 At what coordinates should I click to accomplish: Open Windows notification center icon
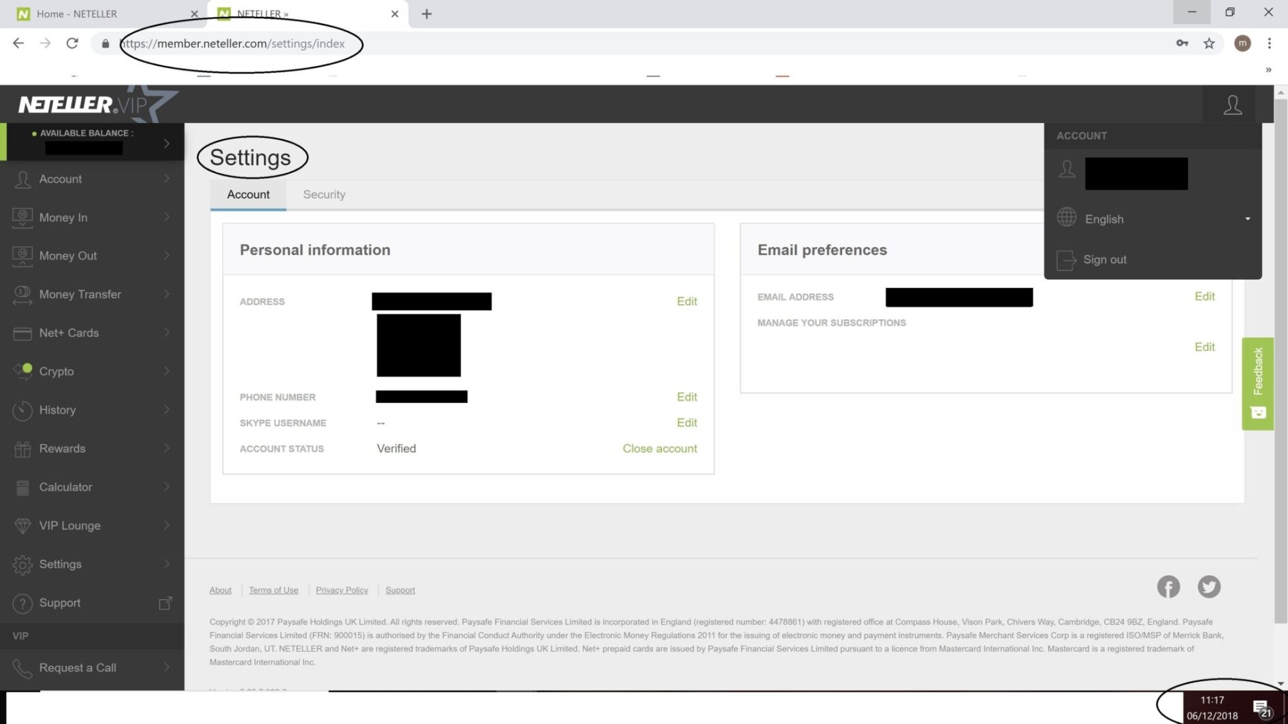click(1263, 709)
